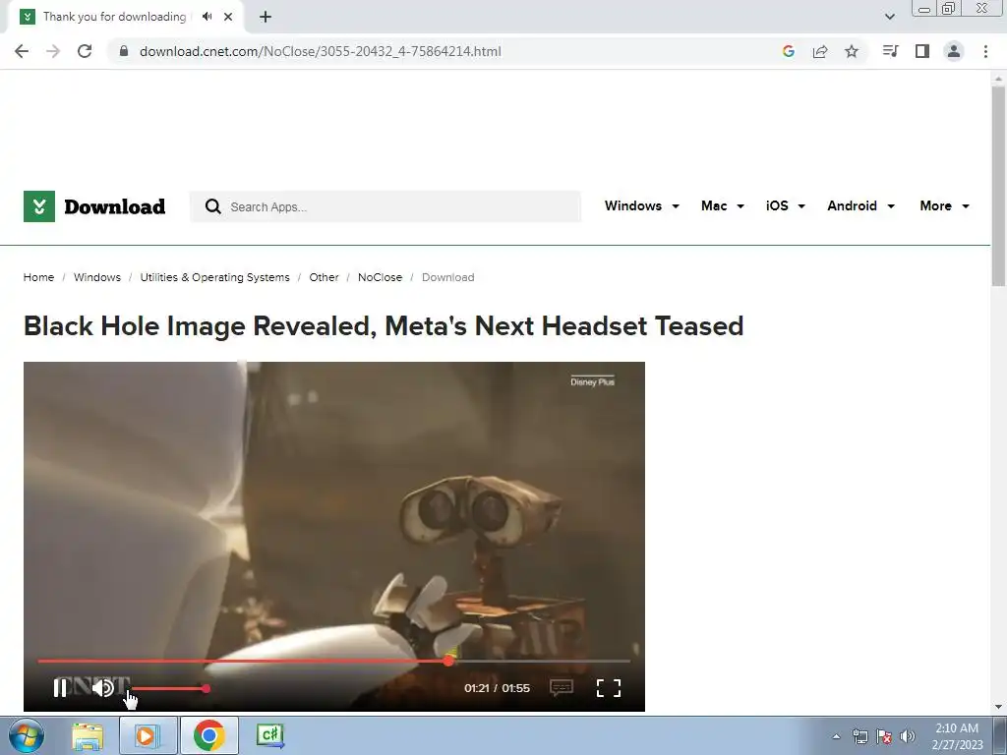
Task: Open system volume tray icon
Action: [908, 736]
